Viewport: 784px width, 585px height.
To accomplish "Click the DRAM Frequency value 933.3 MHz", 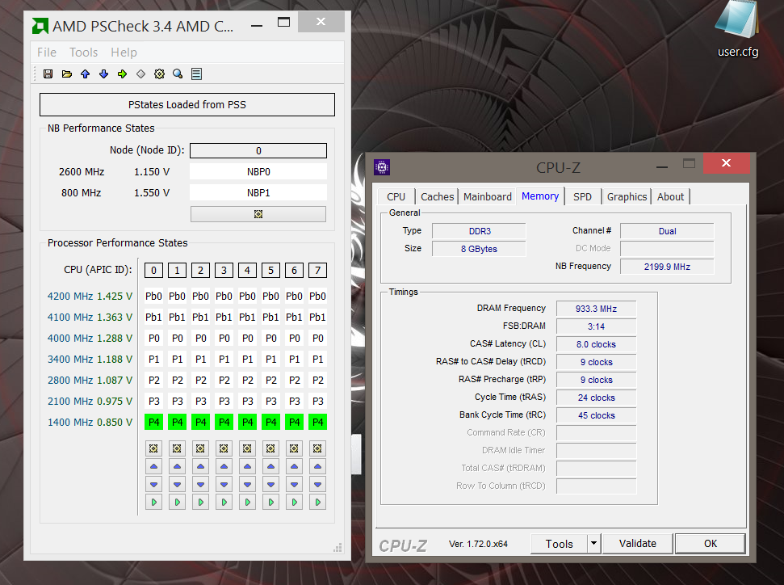I will [x=596, y=309].
